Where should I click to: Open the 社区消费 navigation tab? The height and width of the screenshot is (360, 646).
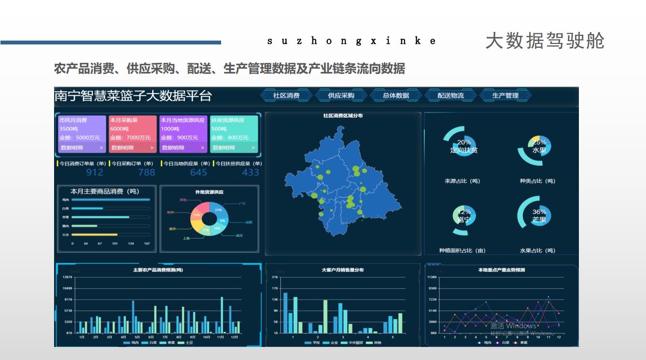[286, 96]
